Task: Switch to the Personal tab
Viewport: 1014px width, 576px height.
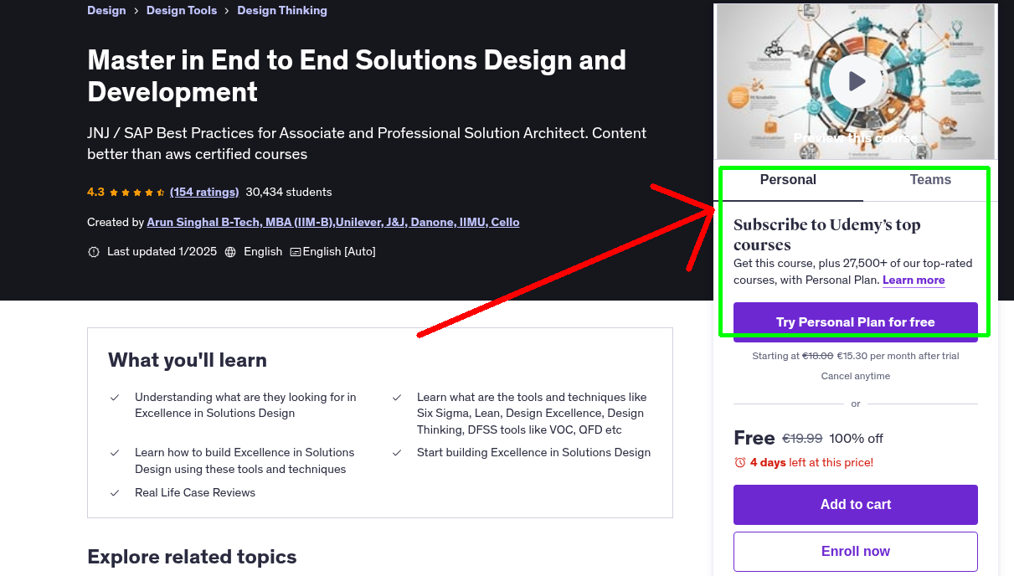Action: [x=788, y=180]
